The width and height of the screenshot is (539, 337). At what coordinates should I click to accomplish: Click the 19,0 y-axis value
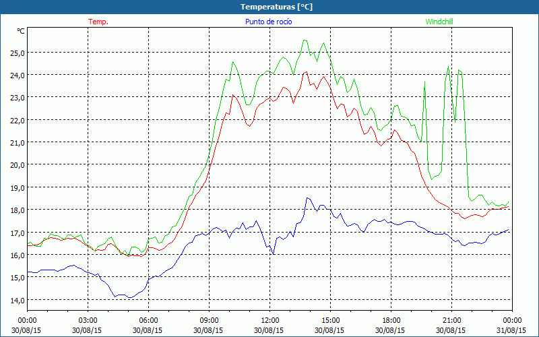tap(18, 187)
